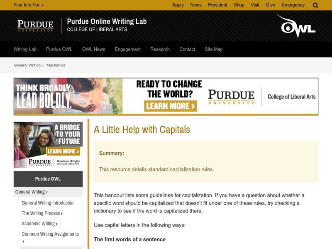Image resolution: width=332 pixels, height=249 pixels.
Task: Click 'Use capital letters in the following ways:'
Action: (139, 225)
